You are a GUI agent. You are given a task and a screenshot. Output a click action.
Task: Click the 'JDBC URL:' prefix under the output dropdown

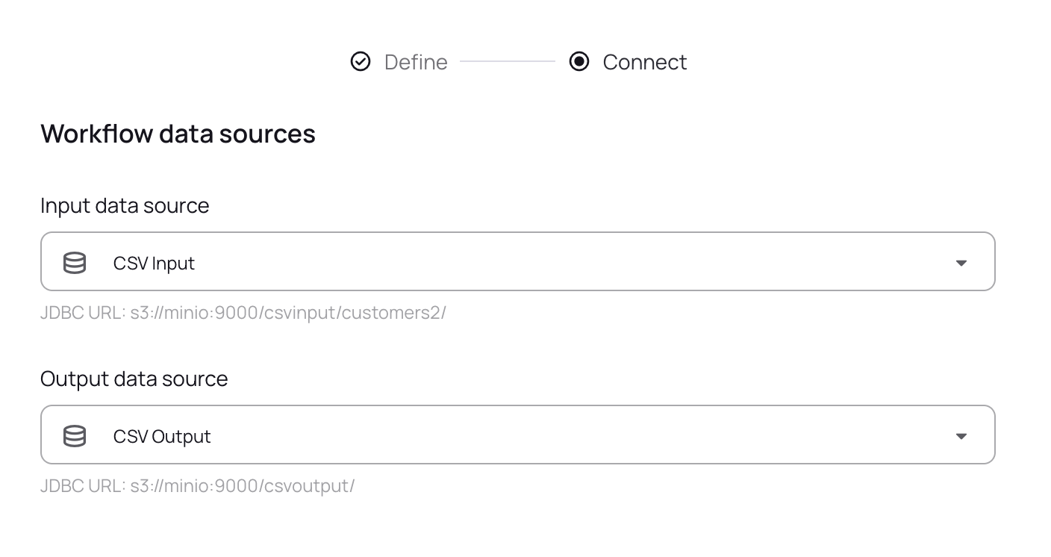(x=83, y=485)
